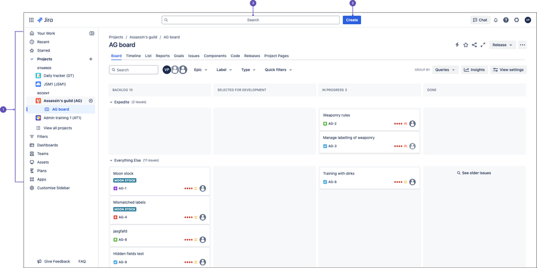Open Customise Sidebar
Screen dimensions: 537x268
tap(54, 188)
